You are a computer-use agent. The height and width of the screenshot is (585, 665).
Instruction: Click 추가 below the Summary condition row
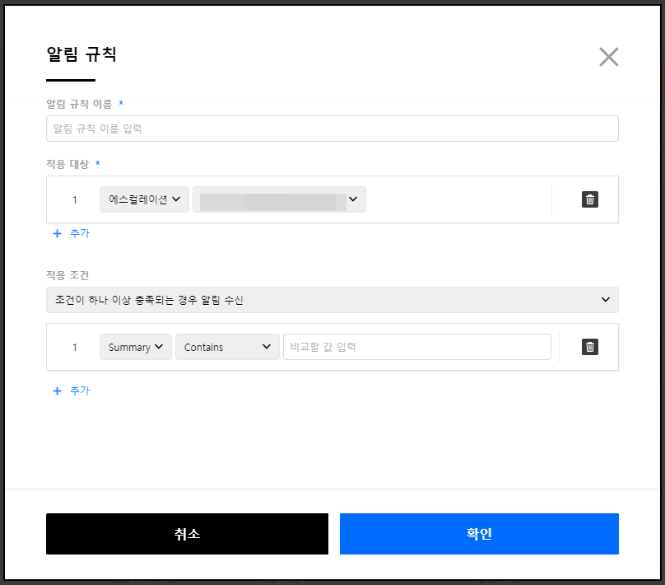click(72, 391)
